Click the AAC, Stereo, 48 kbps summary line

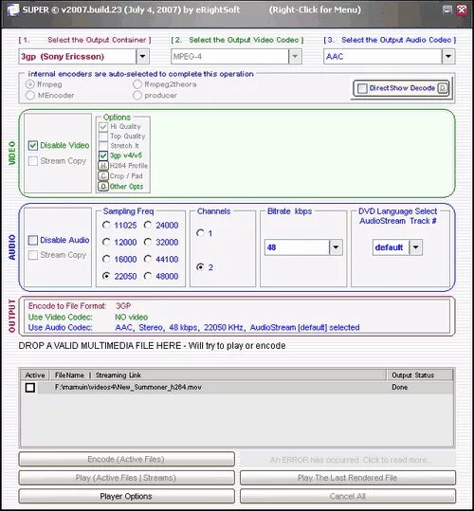tap(237, 327)
